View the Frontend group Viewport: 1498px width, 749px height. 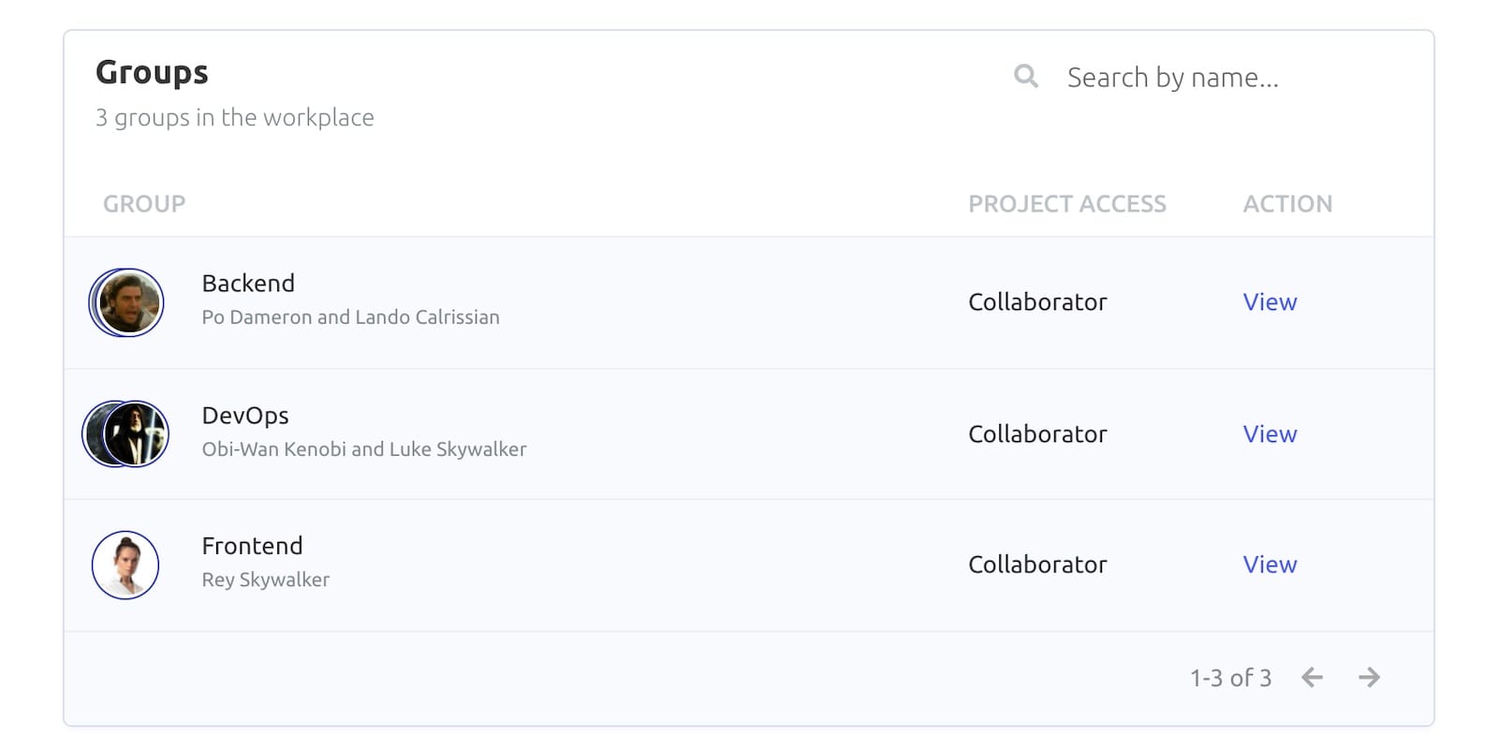1270,565
